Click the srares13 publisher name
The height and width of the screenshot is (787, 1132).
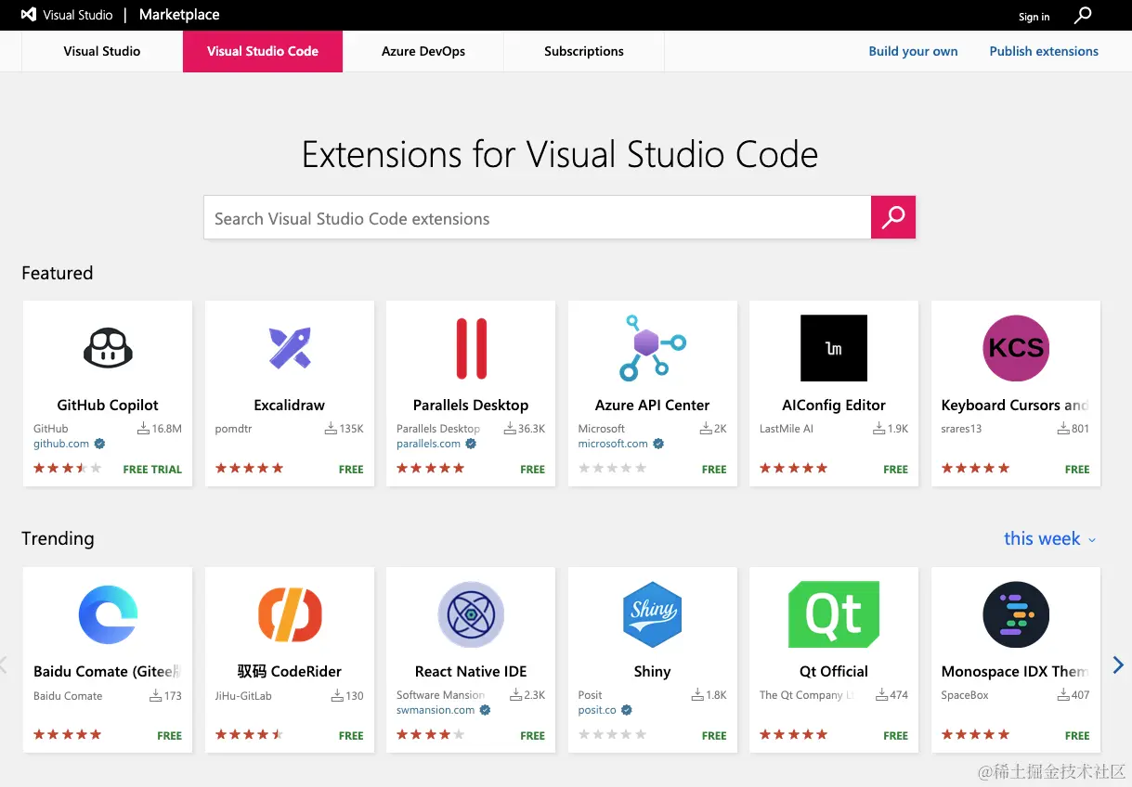pyautogui.click(x=961, y=429)
